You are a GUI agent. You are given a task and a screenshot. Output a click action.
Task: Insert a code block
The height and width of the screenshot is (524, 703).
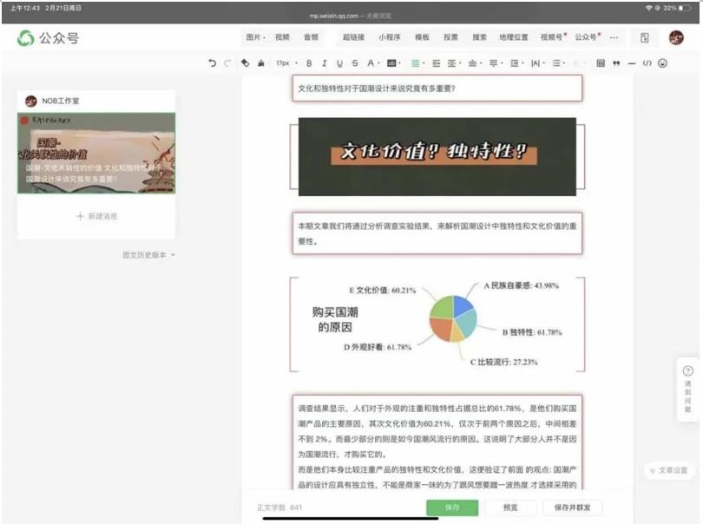point(647,63)
